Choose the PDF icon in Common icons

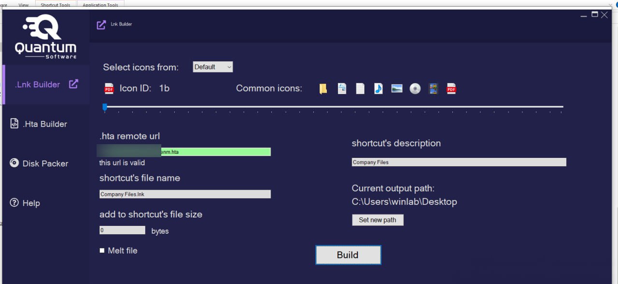[451, 89]
